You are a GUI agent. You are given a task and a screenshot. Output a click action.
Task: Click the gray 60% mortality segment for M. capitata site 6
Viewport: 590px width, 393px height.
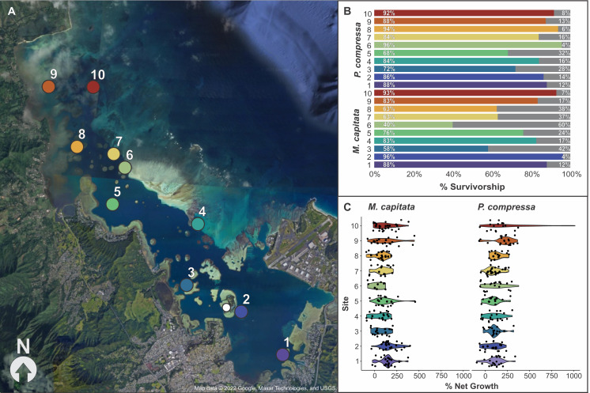(512, 125)
